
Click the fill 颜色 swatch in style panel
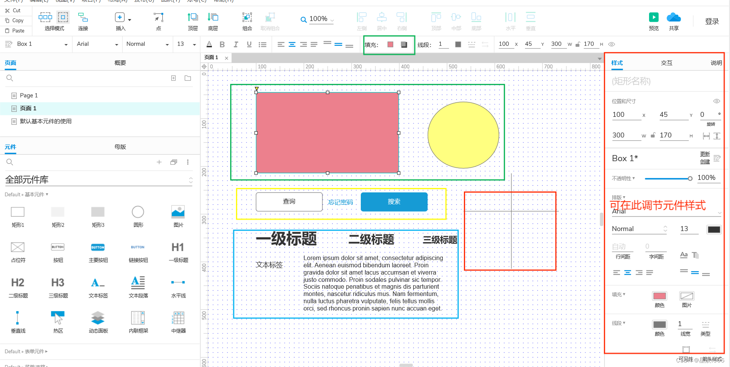659,296
